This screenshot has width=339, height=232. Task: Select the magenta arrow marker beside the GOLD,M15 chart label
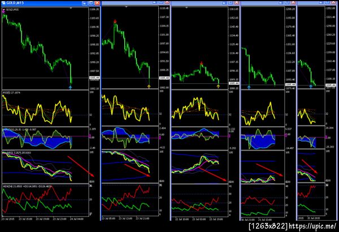[x=3, y=11]
